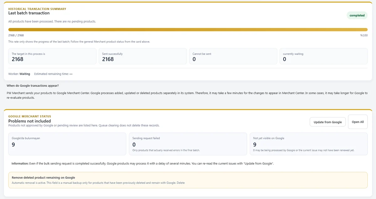Click the Historical Transaction Summary label
Screen dimensions: 376x199
tap(37, 9)
